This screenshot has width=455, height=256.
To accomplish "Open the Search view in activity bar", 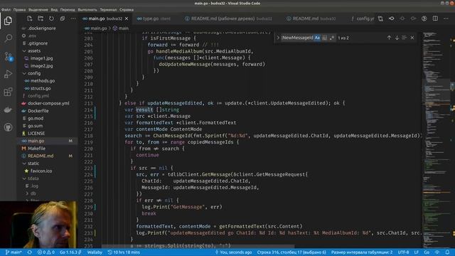I will point(8,38).
